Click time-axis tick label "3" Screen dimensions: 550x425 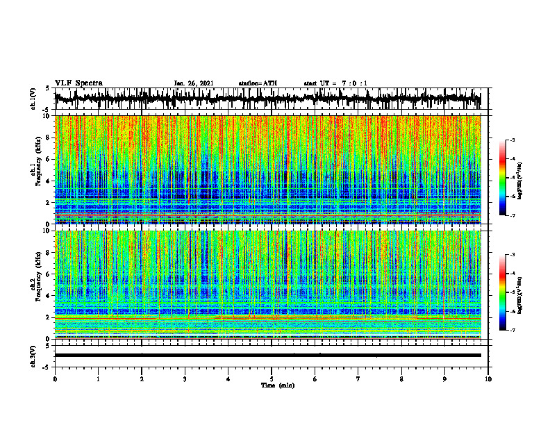[x=185, y=379]
